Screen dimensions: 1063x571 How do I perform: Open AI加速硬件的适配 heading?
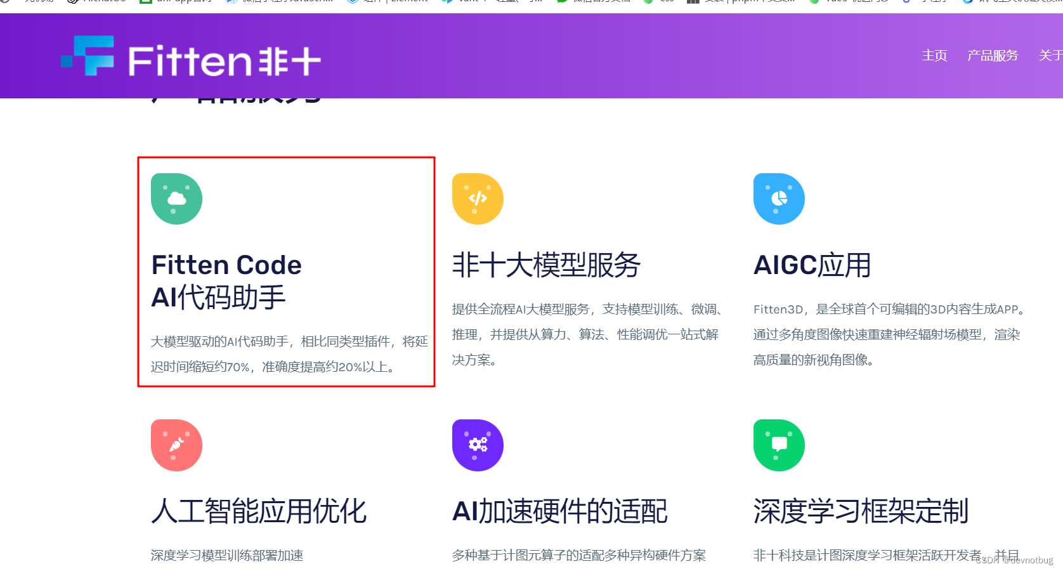[559, 511]
